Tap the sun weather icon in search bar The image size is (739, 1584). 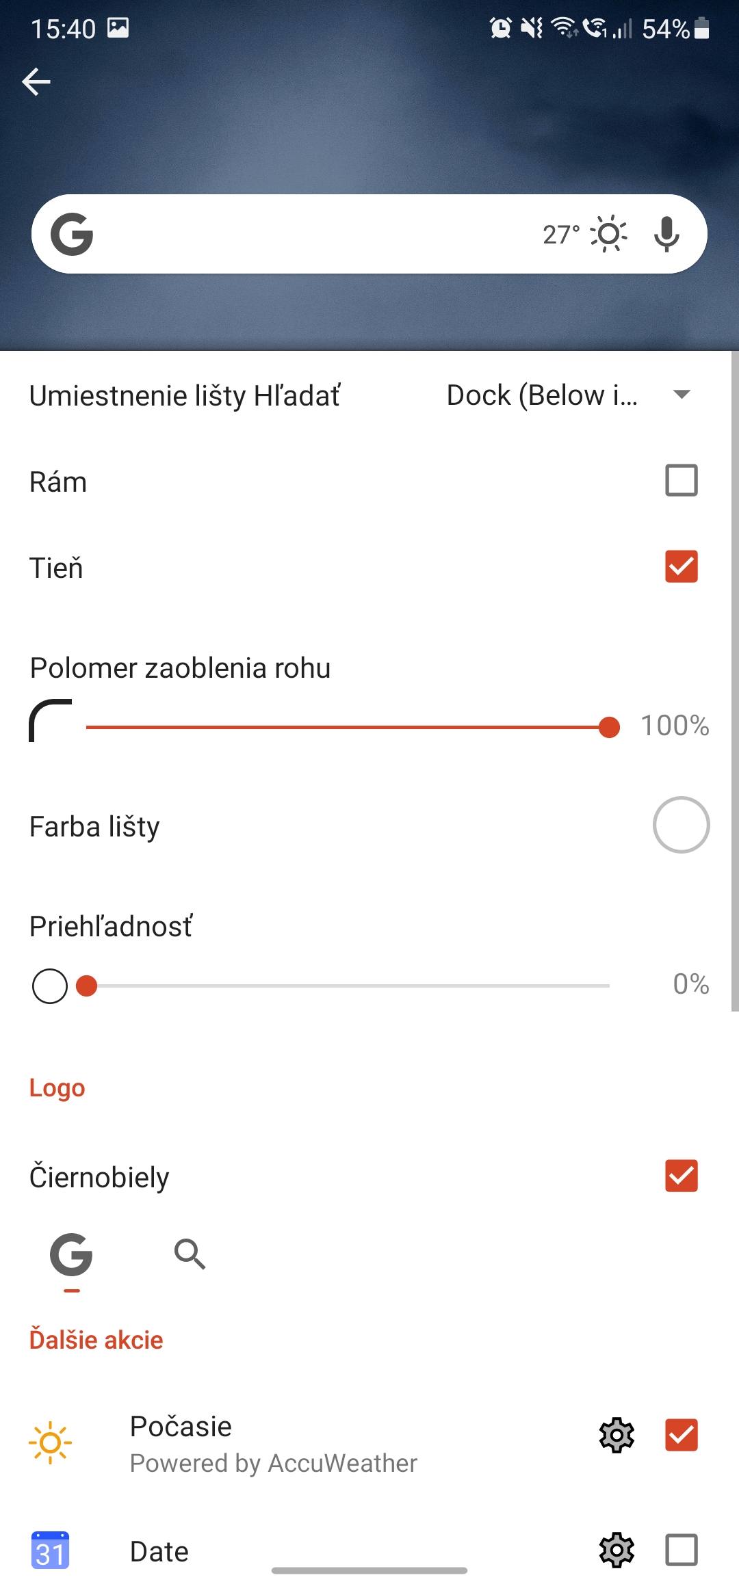608,235
